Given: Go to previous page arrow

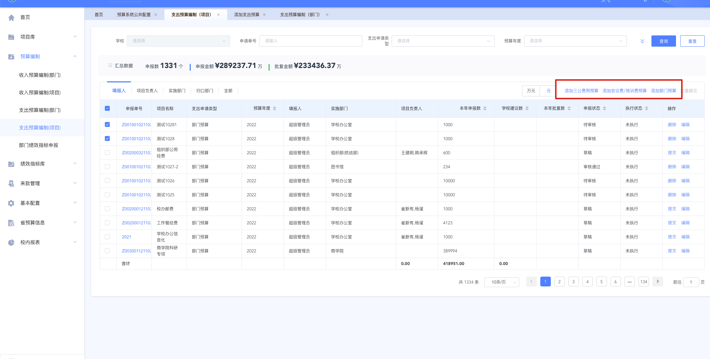Looking at the screenshot, I should [x=532, y=282].
